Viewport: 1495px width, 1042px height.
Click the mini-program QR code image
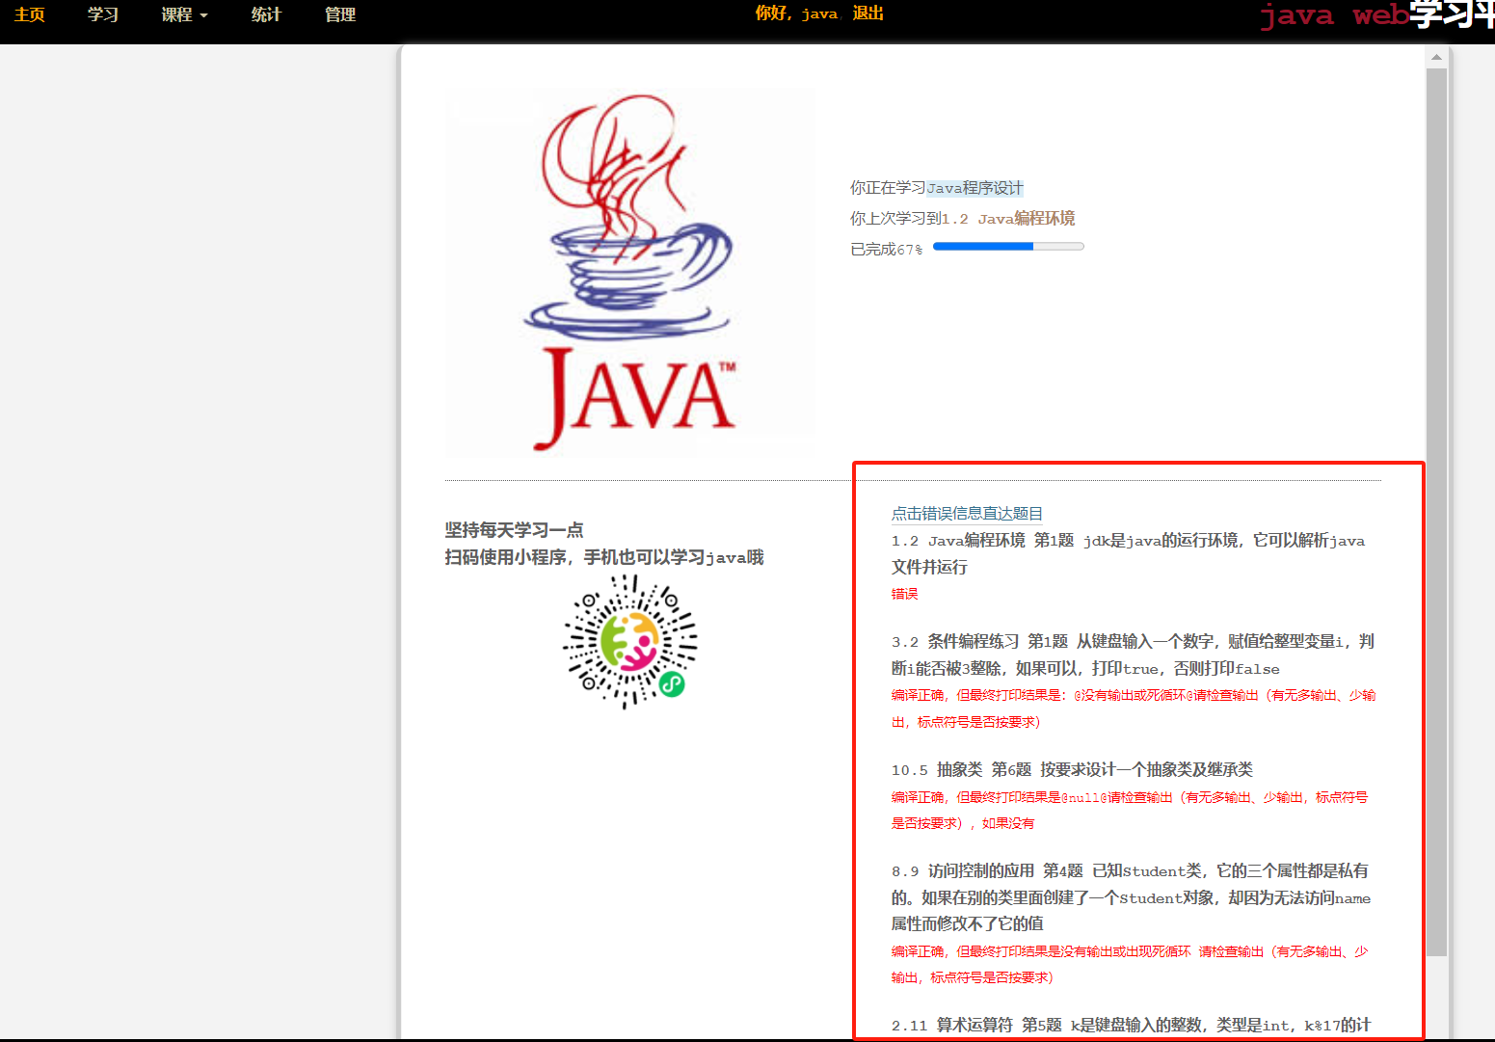[x=630, y=641]
